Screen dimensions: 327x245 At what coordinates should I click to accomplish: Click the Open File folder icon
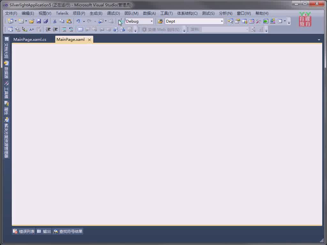coord(32,21)
